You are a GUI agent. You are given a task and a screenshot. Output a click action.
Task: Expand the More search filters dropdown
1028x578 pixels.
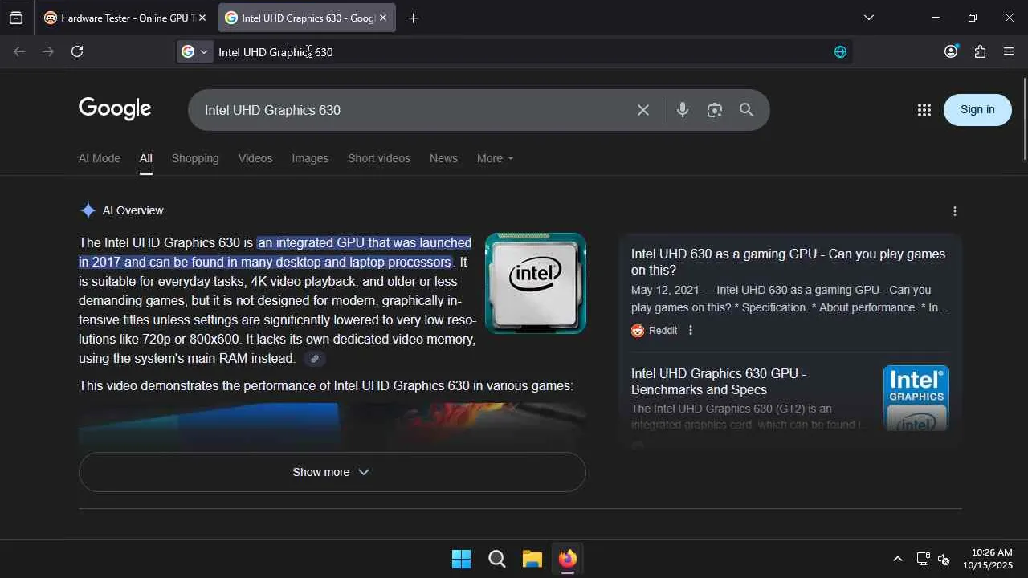[495, 158]
